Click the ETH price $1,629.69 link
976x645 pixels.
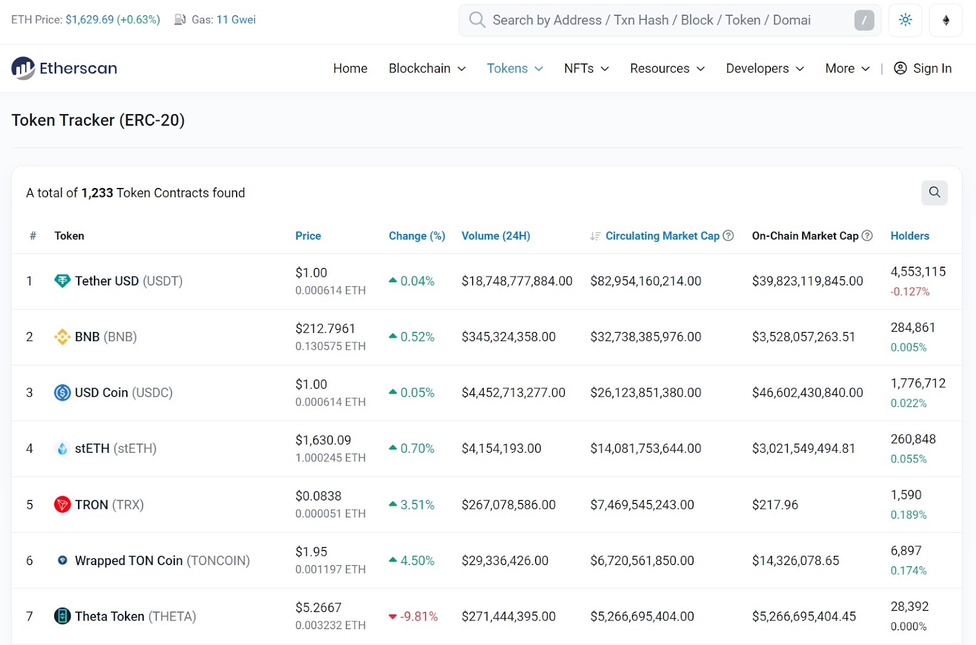point(113,20)
